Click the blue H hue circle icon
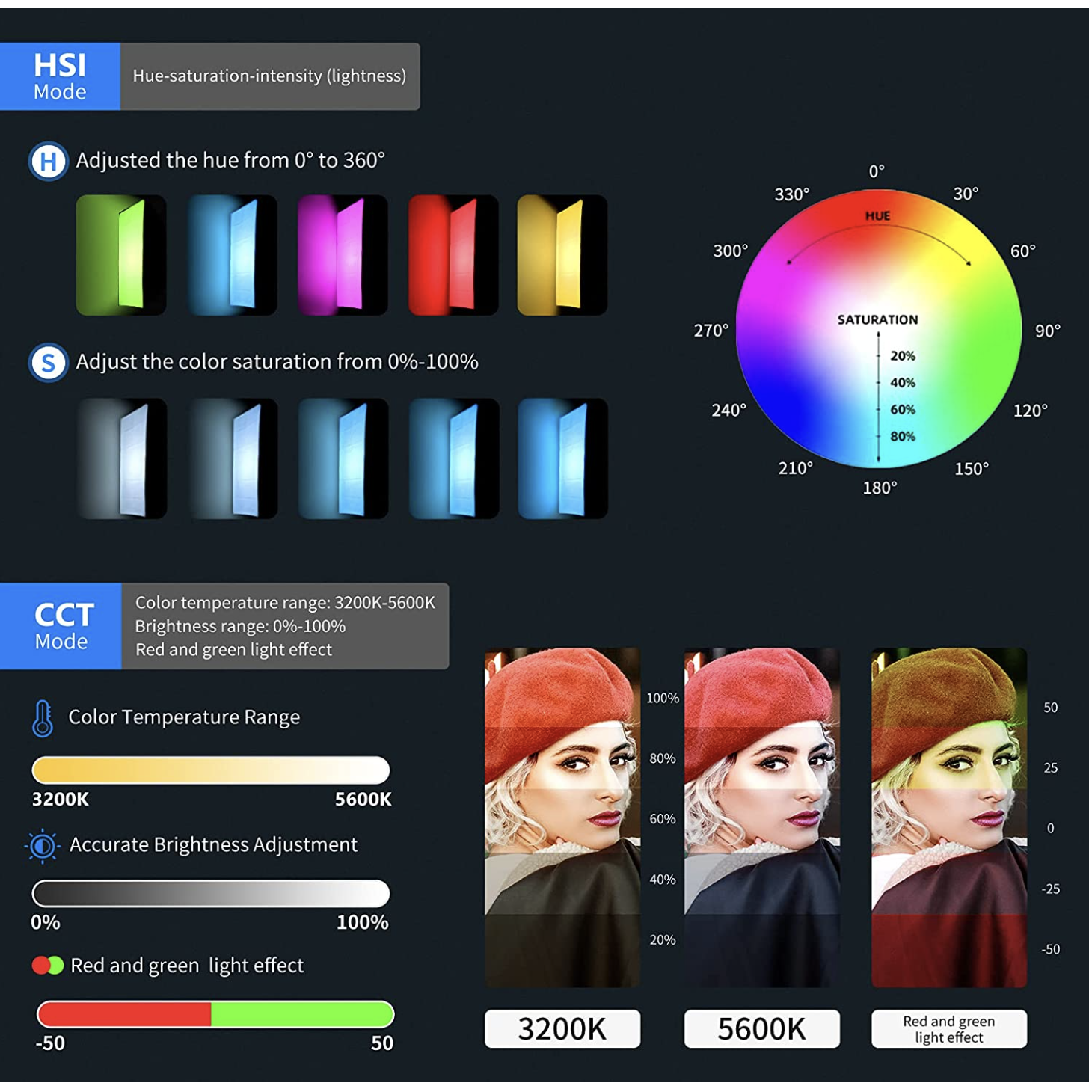The height and width of the screenshot is (1089, 1089). coord(49,161)
